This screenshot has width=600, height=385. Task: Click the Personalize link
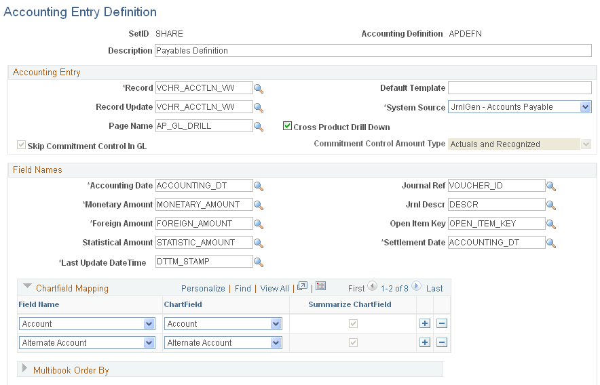203,289
